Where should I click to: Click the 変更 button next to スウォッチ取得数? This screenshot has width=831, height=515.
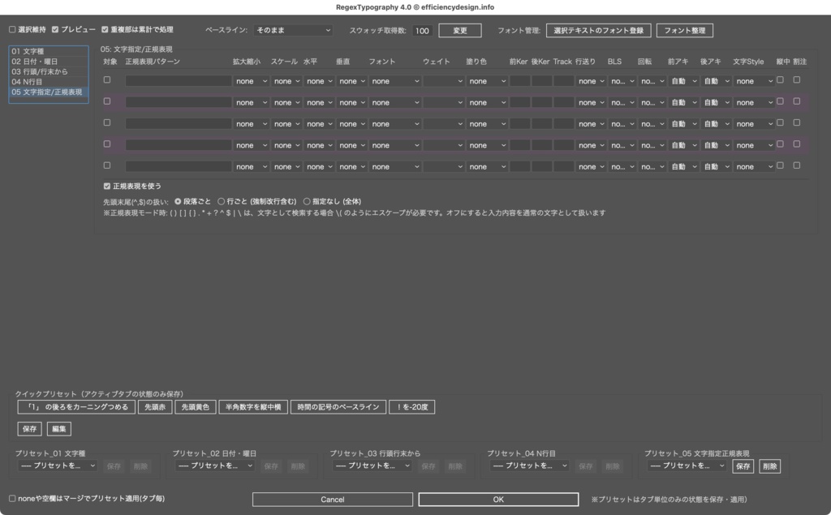[459, 30]
